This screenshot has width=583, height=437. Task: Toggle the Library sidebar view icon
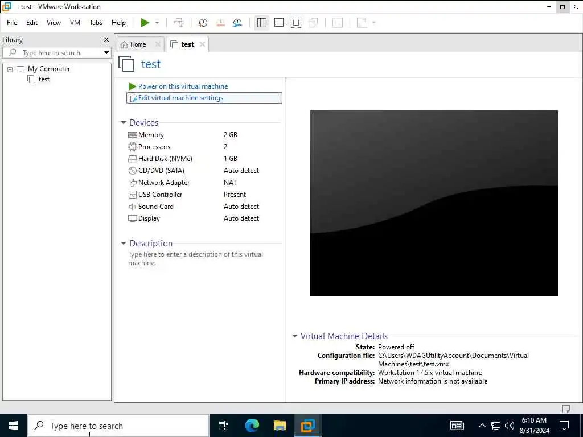pos(262,23)
